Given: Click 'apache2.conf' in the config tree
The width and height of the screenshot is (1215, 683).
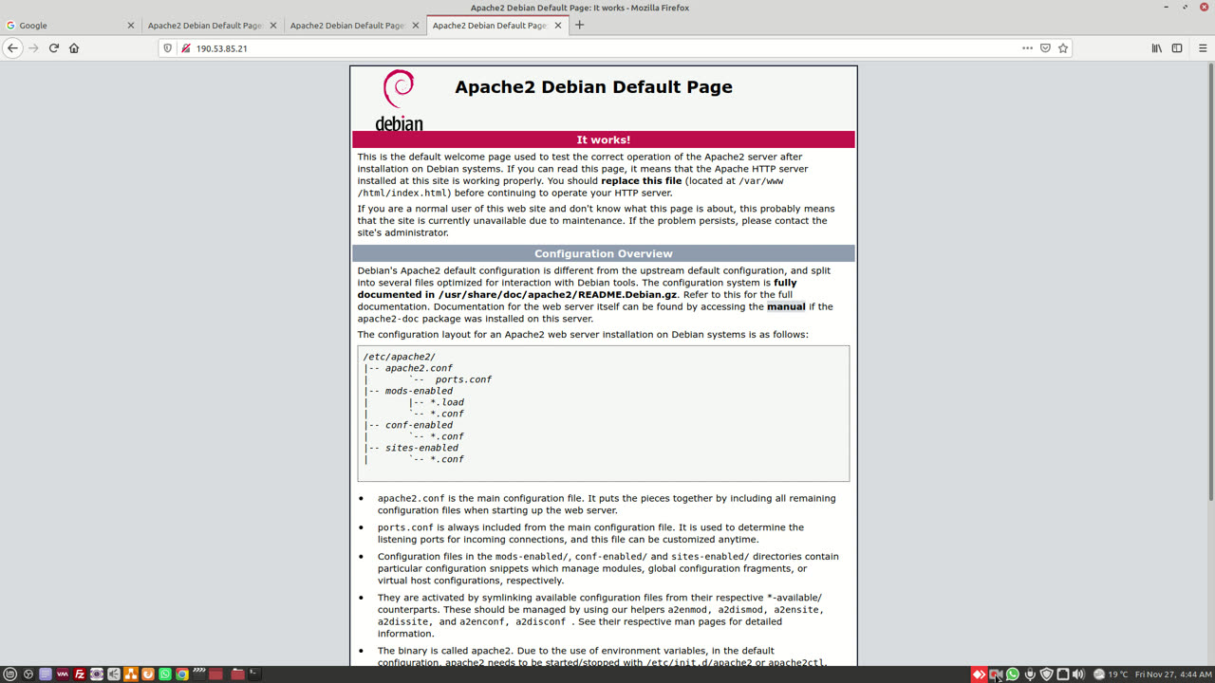Looking at the screenshot, I should pyautogui.click(x=419, y=368).
